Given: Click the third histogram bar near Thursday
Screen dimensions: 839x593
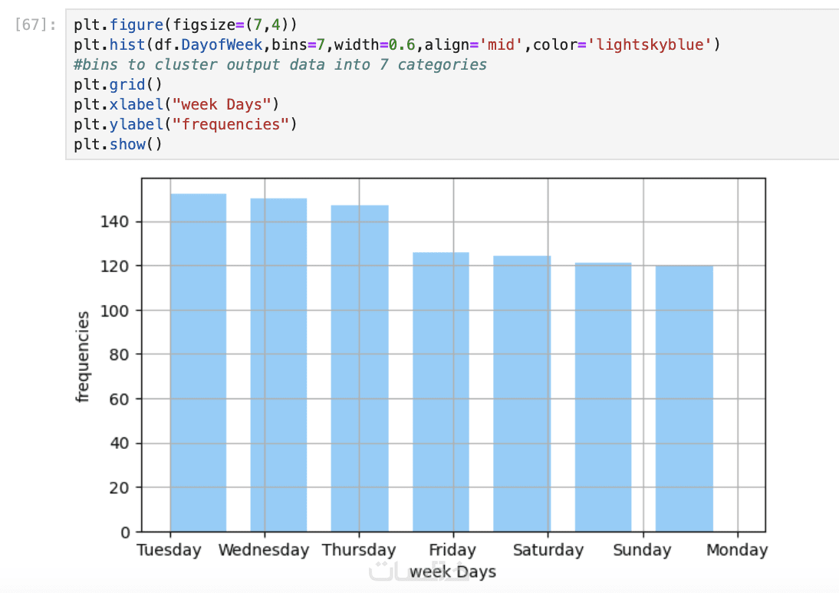Looking at the screenshot, I should (x=360, y=368).
